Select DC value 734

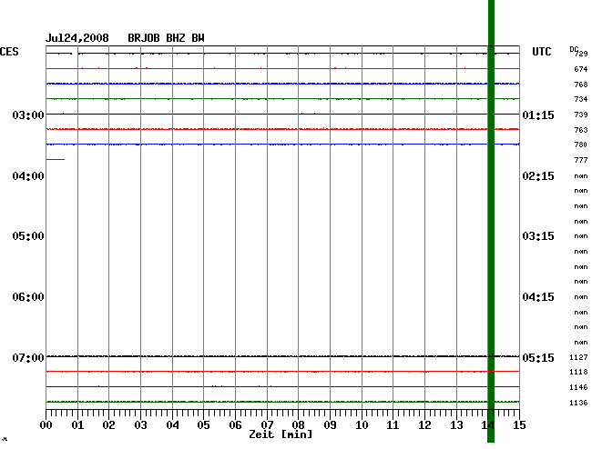[581, 99]
